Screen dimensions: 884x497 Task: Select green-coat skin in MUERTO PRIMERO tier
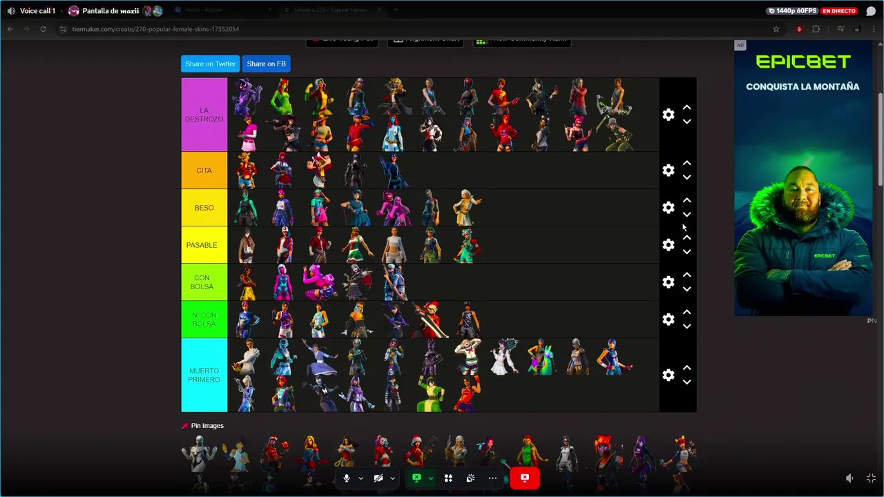pyautogui.click(x=430, y=393)
